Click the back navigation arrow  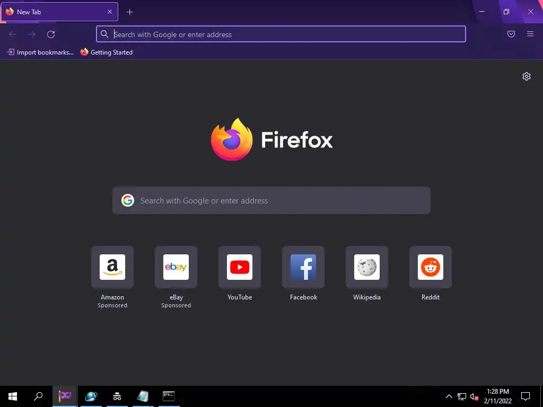tap(13, 34)
